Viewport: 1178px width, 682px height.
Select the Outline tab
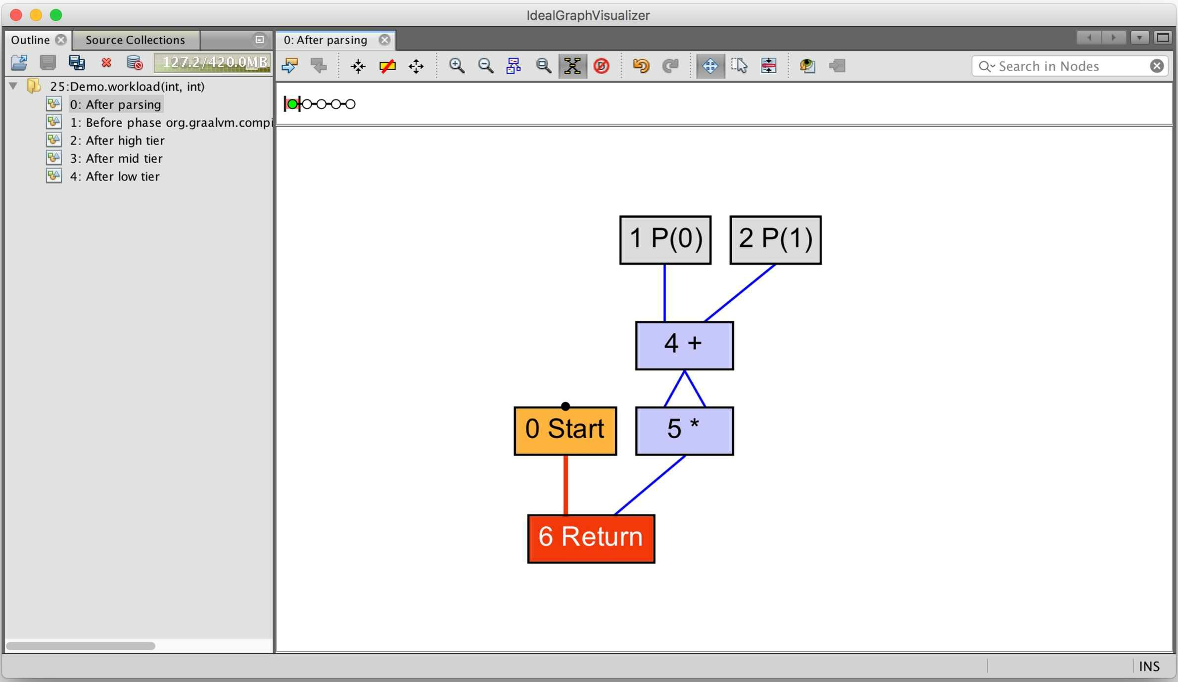pyautogui.click(x=30, y=40)
